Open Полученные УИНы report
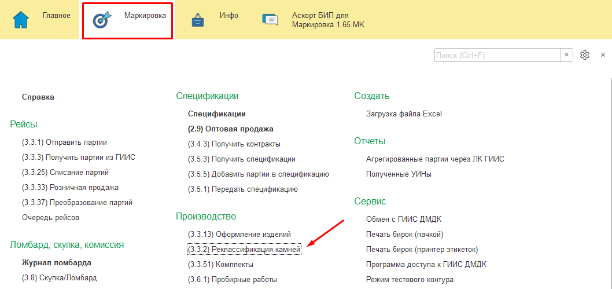The width and height of the screenshot is (612, 289). (x=399, y=174)
